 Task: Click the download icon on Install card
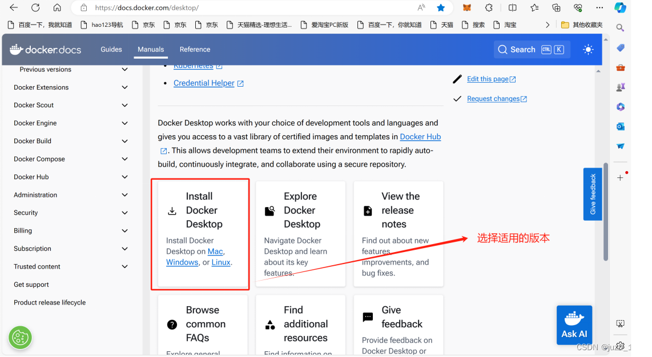click(x=172, y=211)
